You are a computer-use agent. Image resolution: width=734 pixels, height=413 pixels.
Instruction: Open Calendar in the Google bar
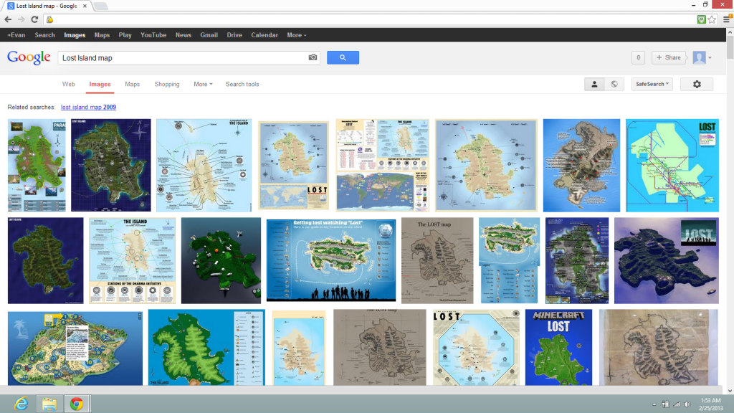click(x=264, y=35)
